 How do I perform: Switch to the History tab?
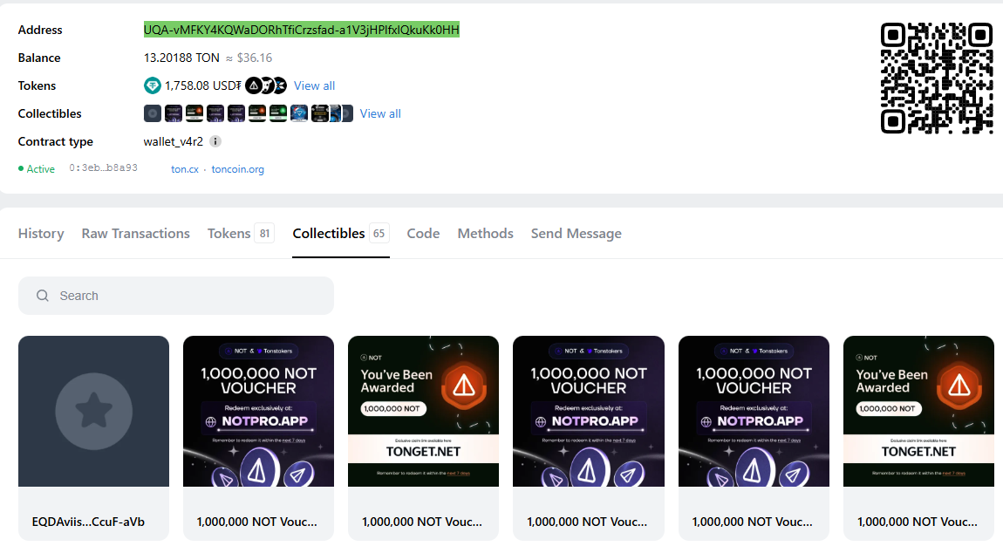click(41, 234)
